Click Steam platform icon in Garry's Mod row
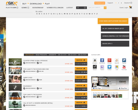This screenshot has height=110, width=138. point(38,80)
